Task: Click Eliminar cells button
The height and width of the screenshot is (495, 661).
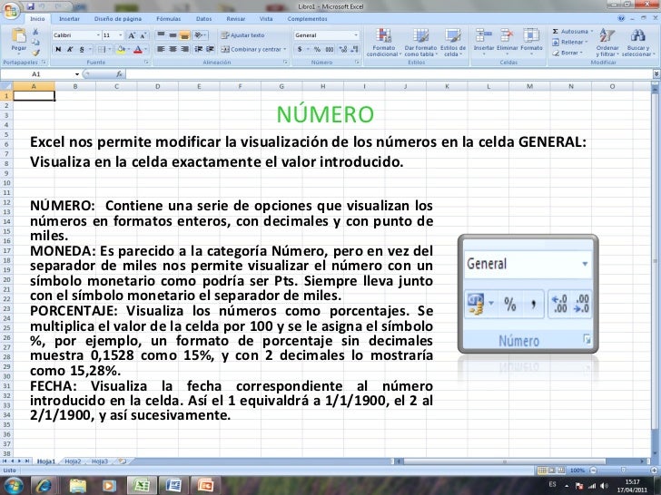Action: [507, 42]
